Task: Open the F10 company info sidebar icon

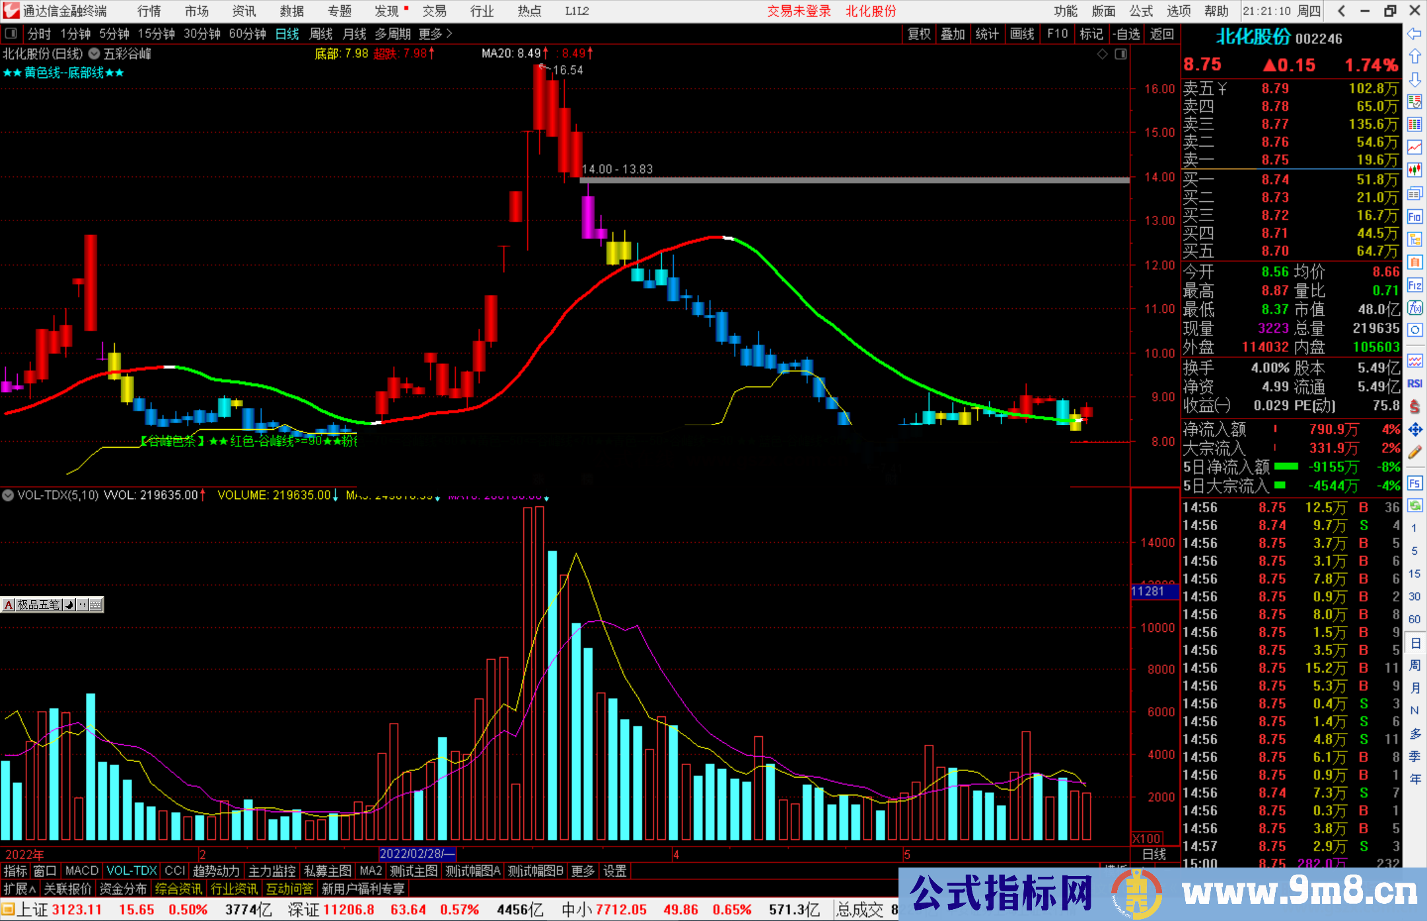Action: click(x=1414, y=217)
